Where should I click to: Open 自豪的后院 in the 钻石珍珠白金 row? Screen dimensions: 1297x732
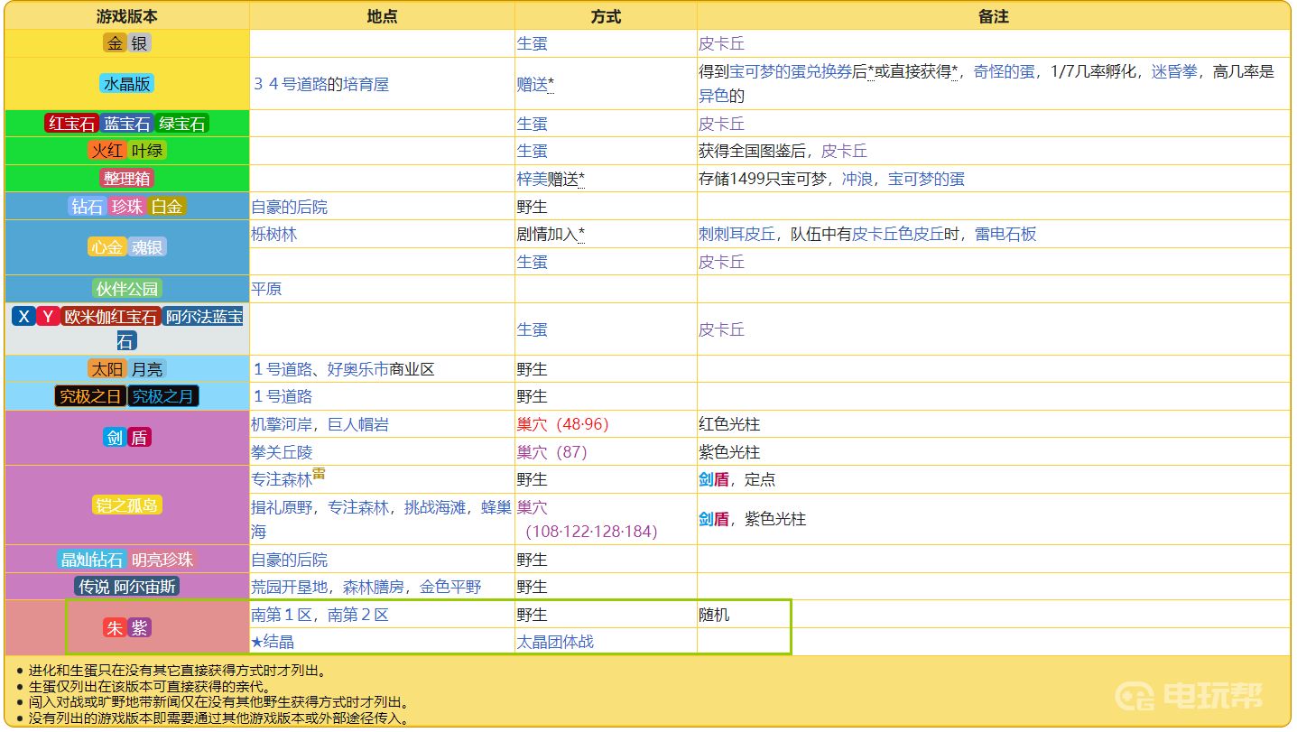click(290, 207)
